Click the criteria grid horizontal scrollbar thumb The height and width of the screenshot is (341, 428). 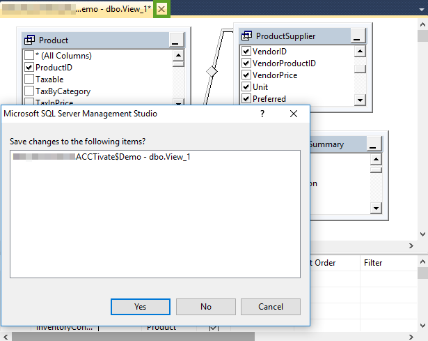133,337
